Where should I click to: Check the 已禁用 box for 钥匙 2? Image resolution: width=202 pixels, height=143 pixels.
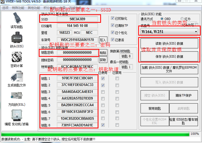point(117,85)
